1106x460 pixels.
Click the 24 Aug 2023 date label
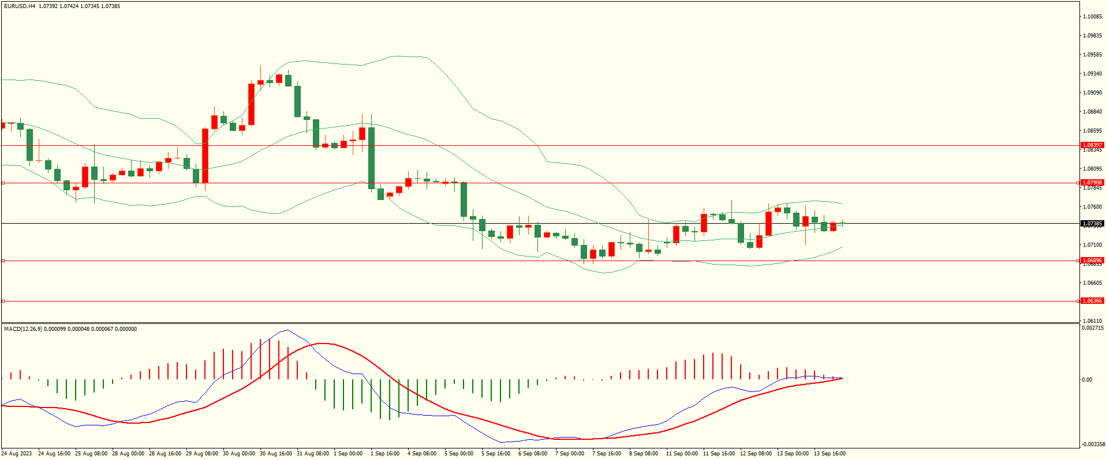pyautogui.click(x=17, y=454)
